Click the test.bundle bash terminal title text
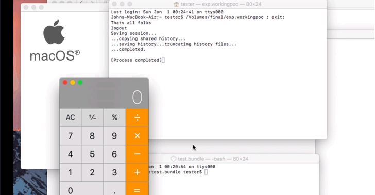 coord(213,159)
